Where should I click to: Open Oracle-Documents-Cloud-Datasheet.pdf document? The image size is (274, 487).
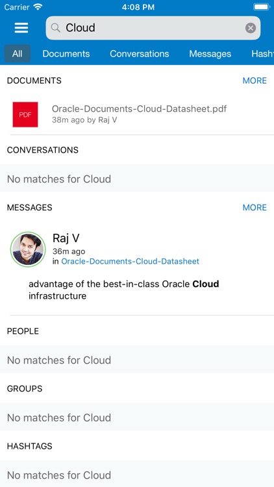139,108
